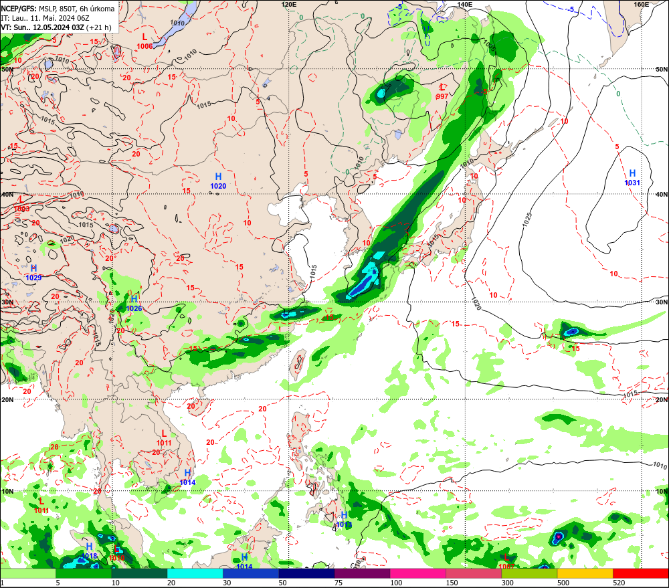Screen dimensions: 669x588
Task: Click the H 1018 high near Sumatra
Action: (x=89, y=551)
